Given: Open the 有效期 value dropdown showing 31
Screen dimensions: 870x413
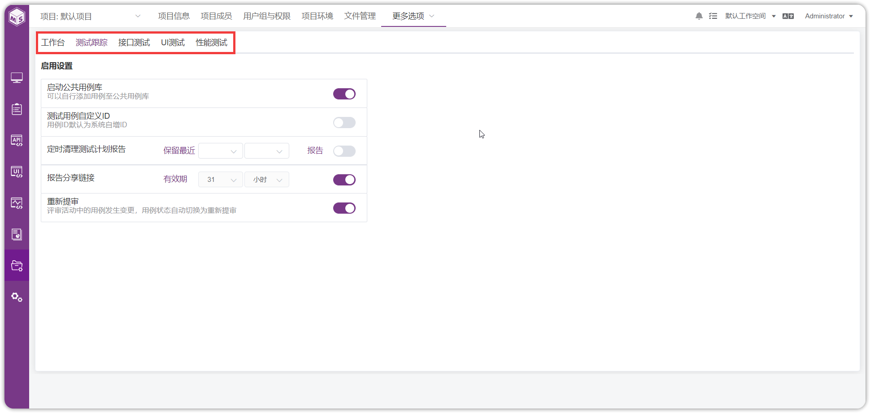Looking at the screenshot, I should point(221,180).
